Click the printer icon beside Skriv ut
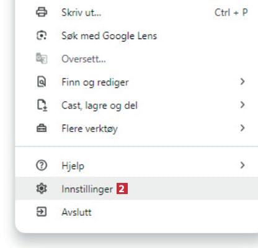The width and height of the screenshot is (258, 248). tap(42, 12)
